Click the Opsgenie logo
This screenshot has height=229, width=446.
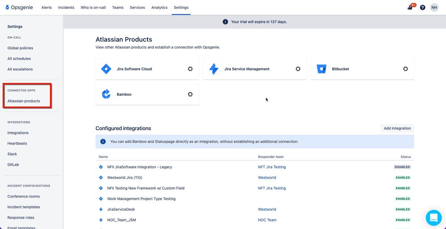19,8
